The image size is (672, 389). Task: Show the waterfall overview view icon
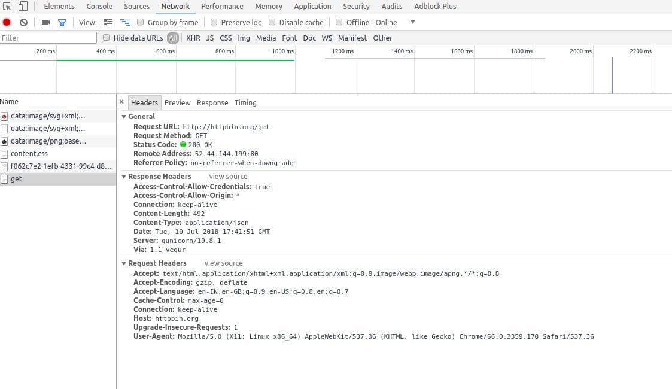(125, 22)
